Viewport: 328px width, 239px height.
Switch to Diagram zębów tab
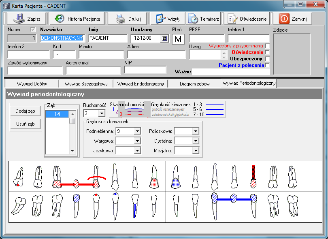(194, 84)
